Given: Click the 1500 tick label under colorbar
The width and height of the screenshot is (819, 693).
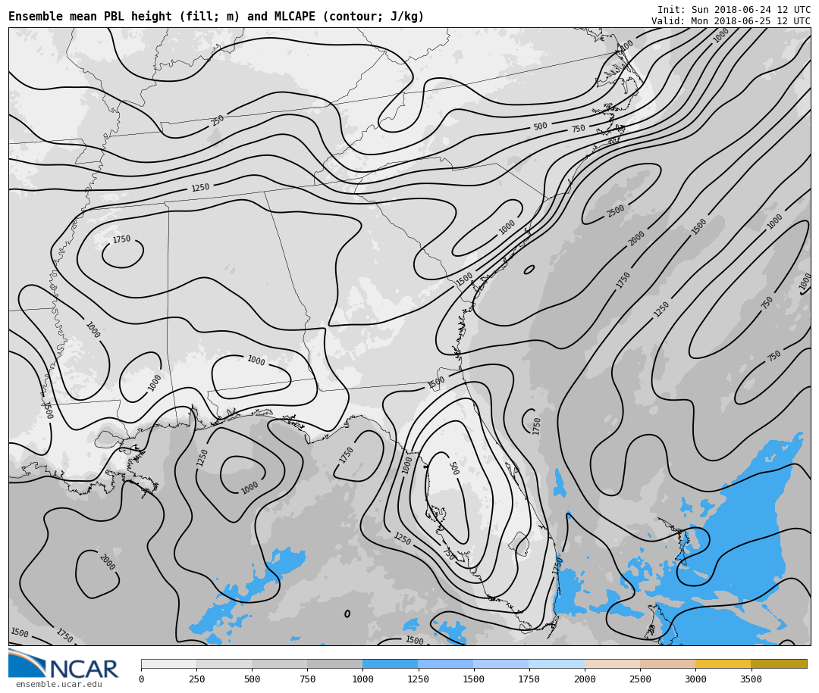Looking at the screenshot, I should (473, 679).
